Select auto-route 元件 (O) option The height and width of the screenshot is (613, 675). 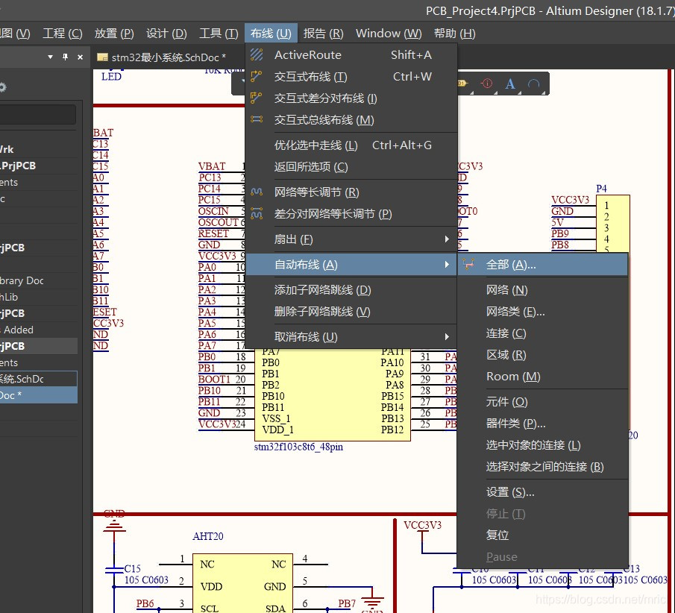pos(542,402)
